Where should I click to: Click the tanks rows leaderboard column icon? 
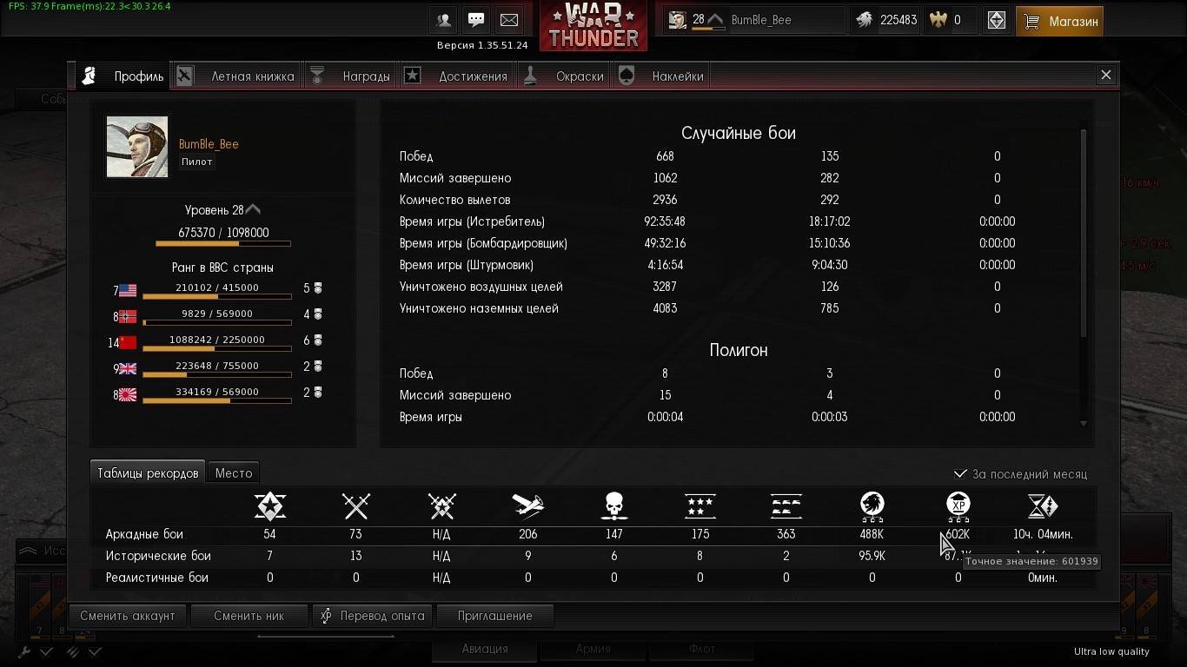pyautogui.click(x=786, y=505)
